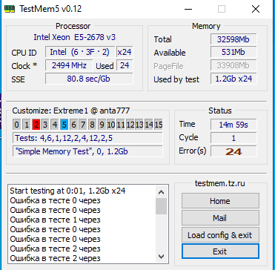Select test indicator box 9
The image size is (275, 270).
tap(102, 125)
